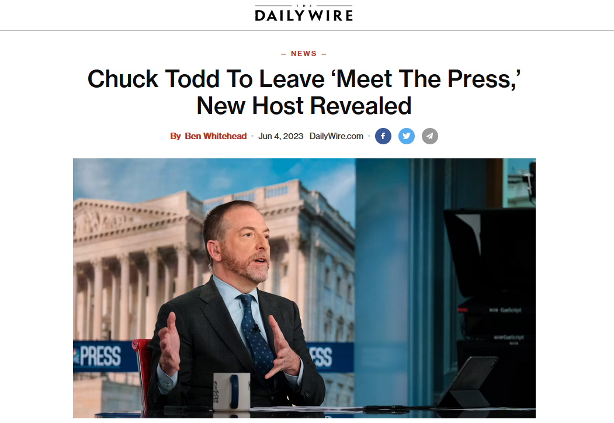Share the article on Twitter

(407, 136)
